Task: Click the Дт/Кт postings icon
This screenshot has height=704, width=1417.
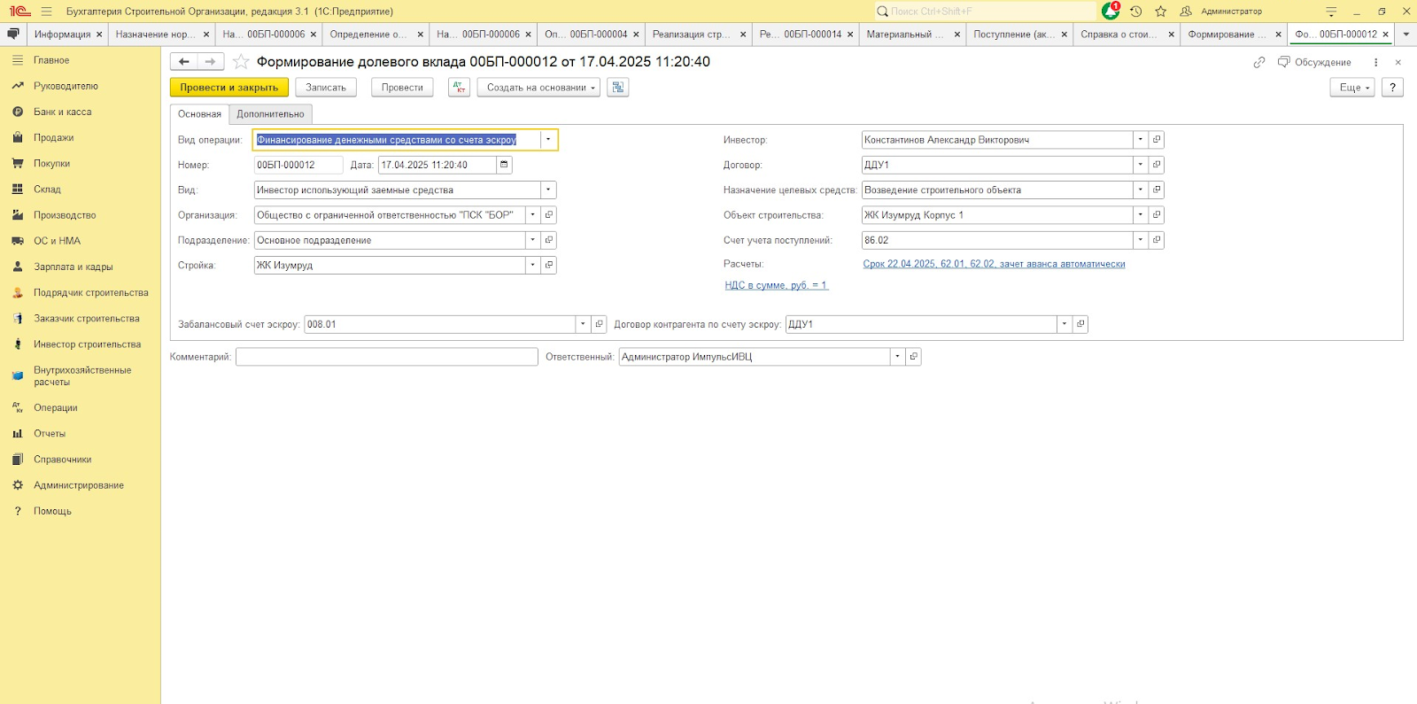Action: (x=459, y=88)
